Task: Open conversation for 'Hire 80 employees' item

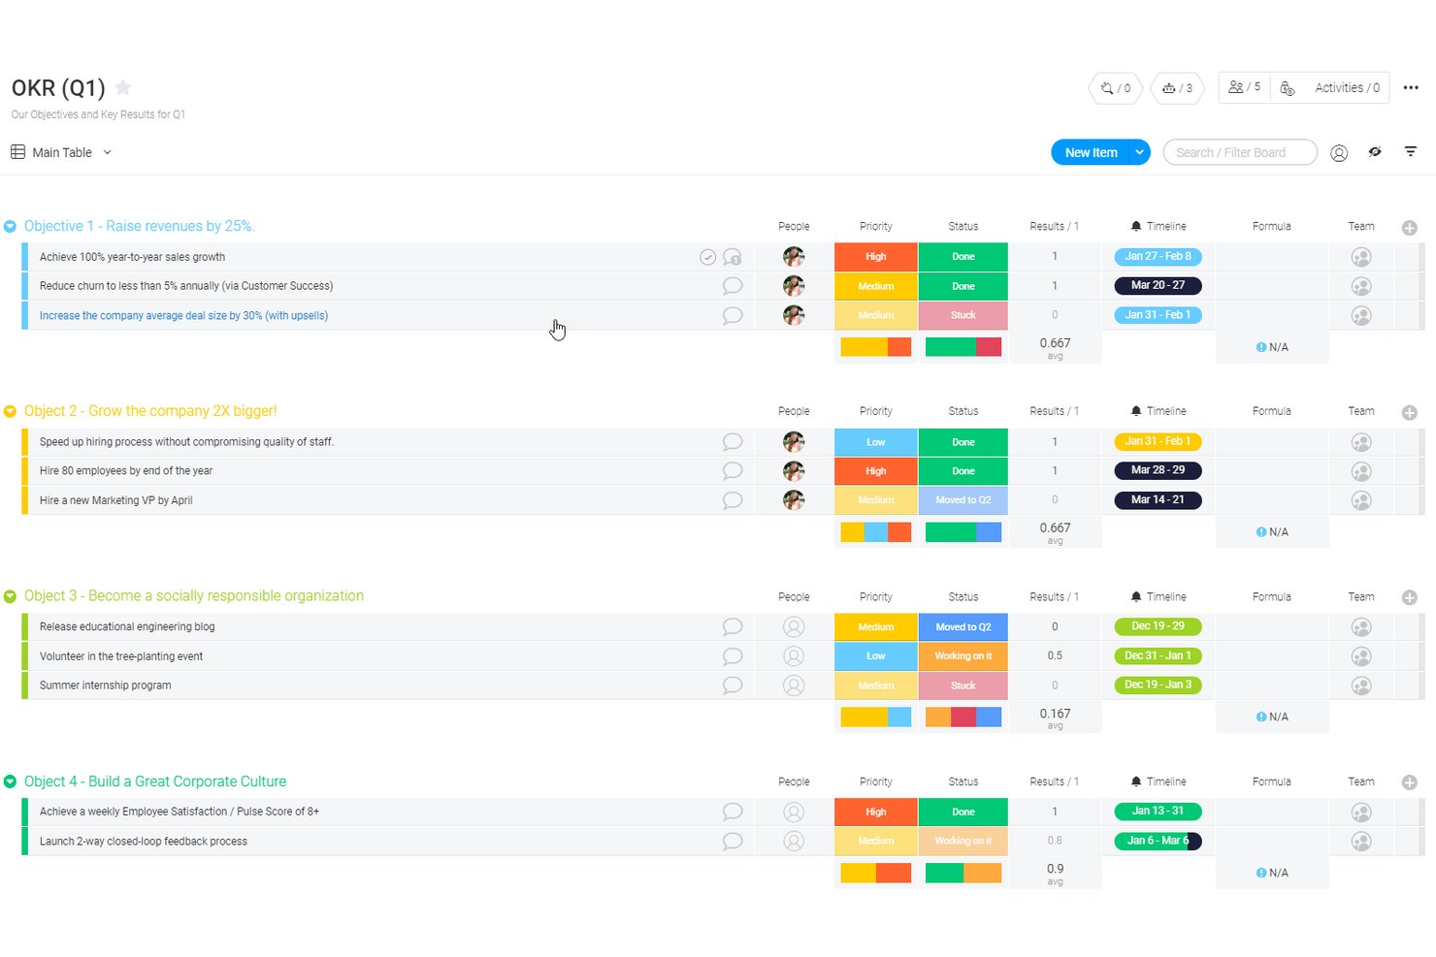Action: coord(733,471)
